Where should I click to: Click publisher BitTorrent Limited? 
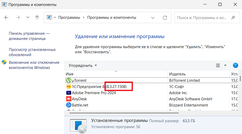pos(184,81)
